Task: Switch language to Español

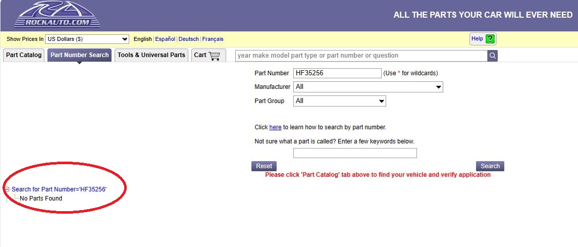Action: coord(165,39)
